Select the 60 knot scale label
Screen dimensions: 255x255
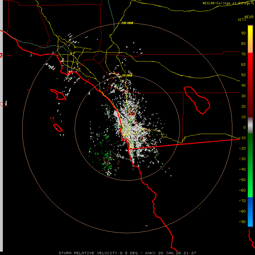click(x=243, y=65)
